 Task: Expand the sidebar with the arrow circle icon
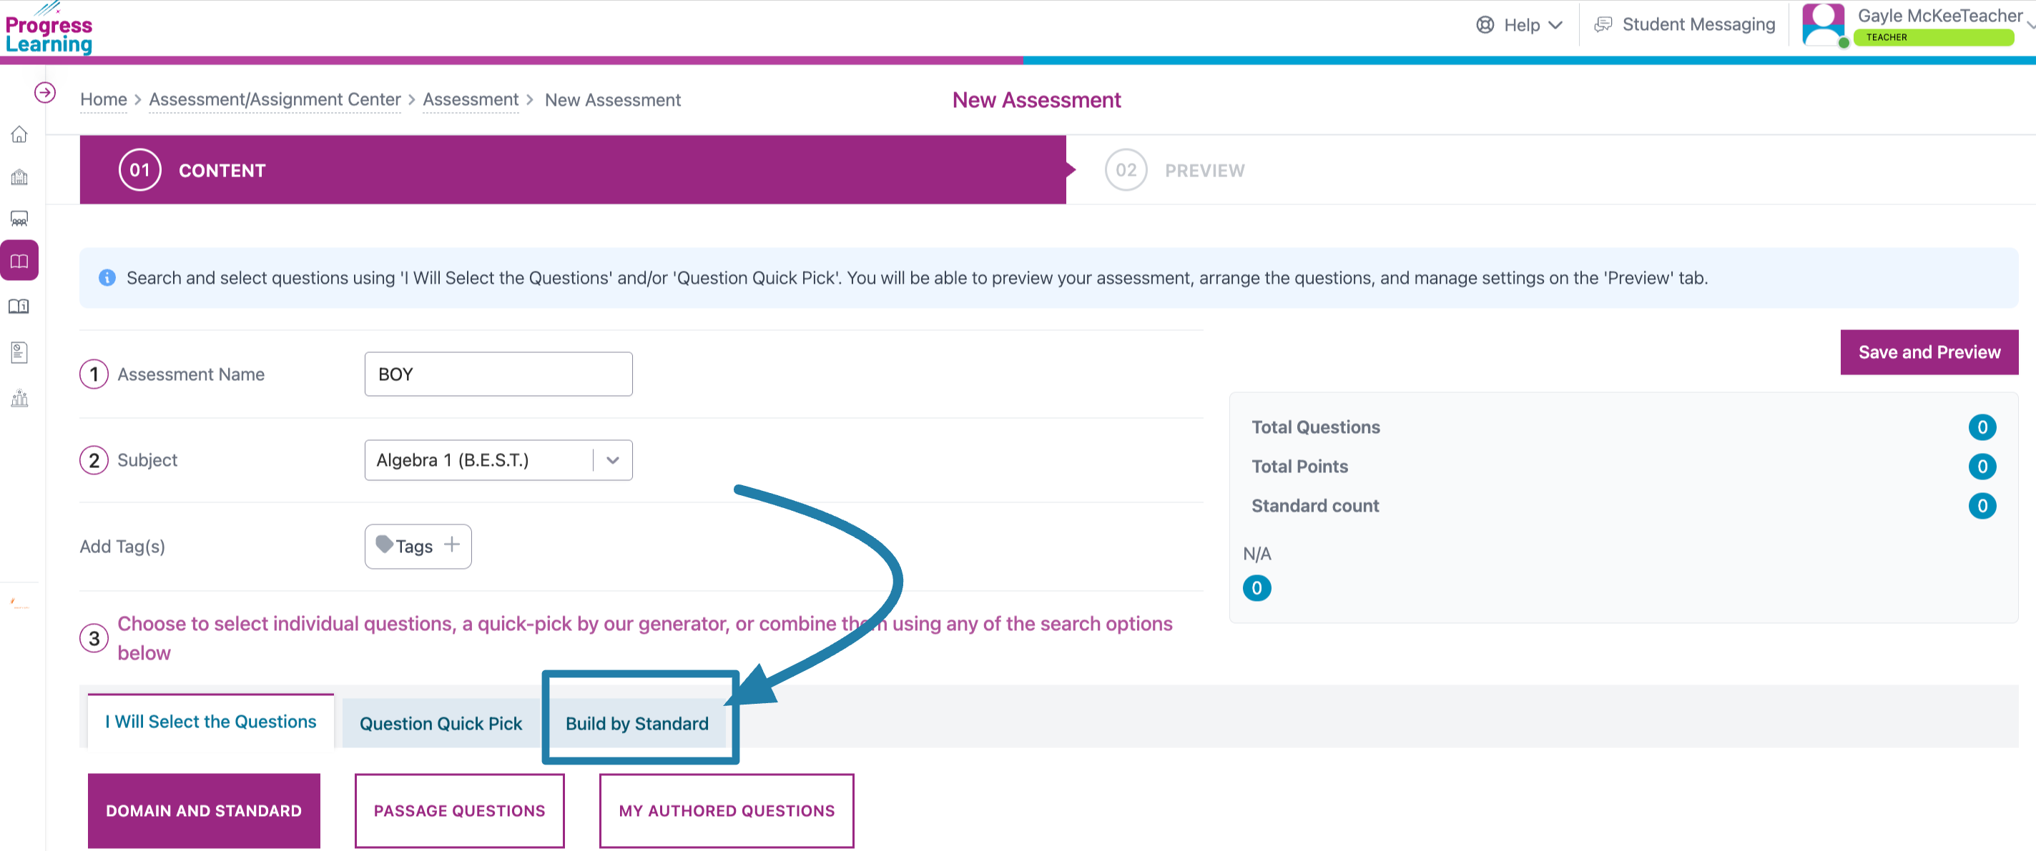[x=45, y=92]
